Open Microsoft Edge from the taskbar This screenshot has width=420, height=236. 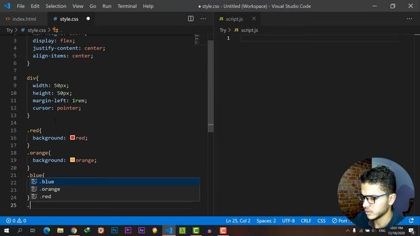(47, 230)
